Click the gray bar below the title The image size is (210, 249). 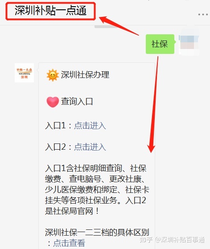click(x=106, y=27)
